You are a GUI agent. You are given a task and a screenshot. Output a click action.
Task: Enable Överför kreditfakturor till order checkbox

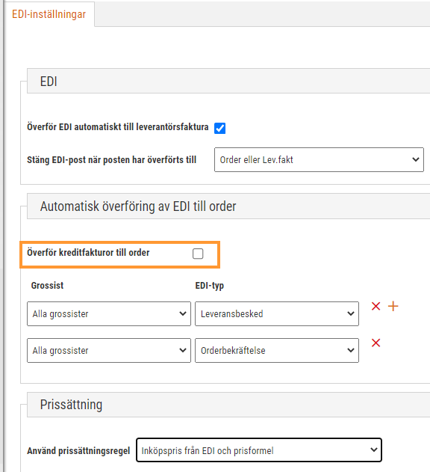198,254
